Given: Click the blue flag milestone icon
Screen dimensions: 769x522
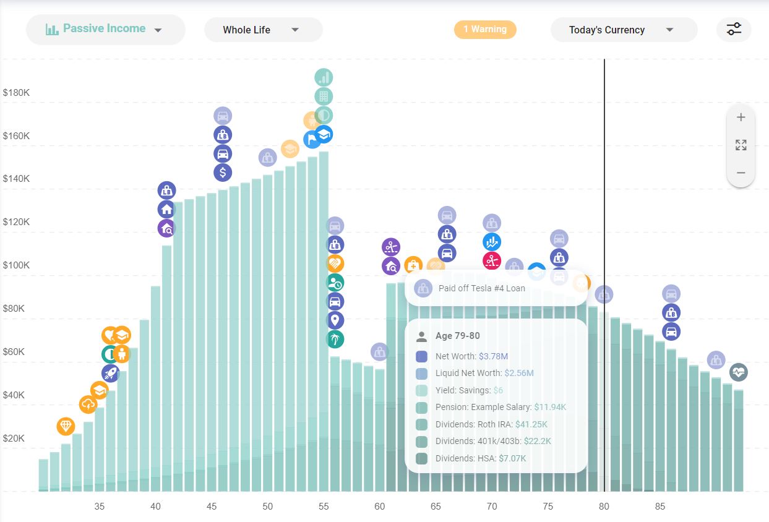Looking at the screenshot, I should (x=312, y=141).
